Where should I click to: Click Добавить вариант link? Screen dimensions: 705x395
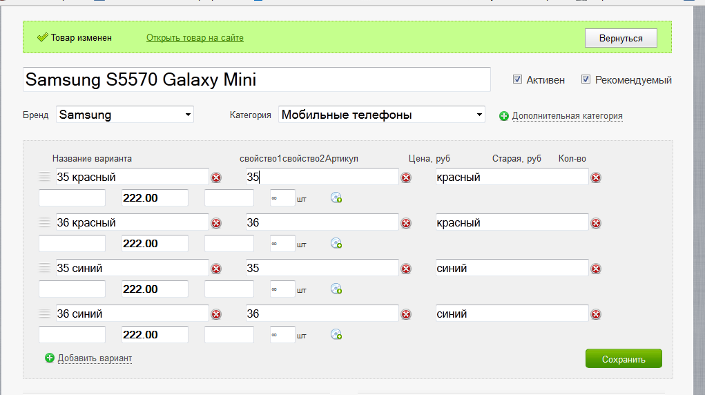tap(95, 358)
